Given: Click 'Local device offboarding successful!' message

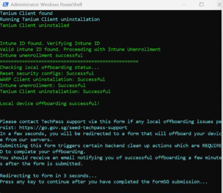Looking at the screenshot, I should 50,103.
